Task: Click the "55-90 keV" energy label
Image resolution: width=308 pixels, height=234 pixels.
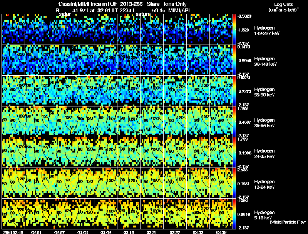Action: [264, 95]
